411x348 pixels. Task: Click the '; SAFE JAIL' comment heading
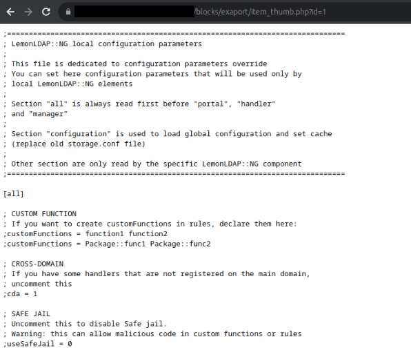click(x=27, y=314)
